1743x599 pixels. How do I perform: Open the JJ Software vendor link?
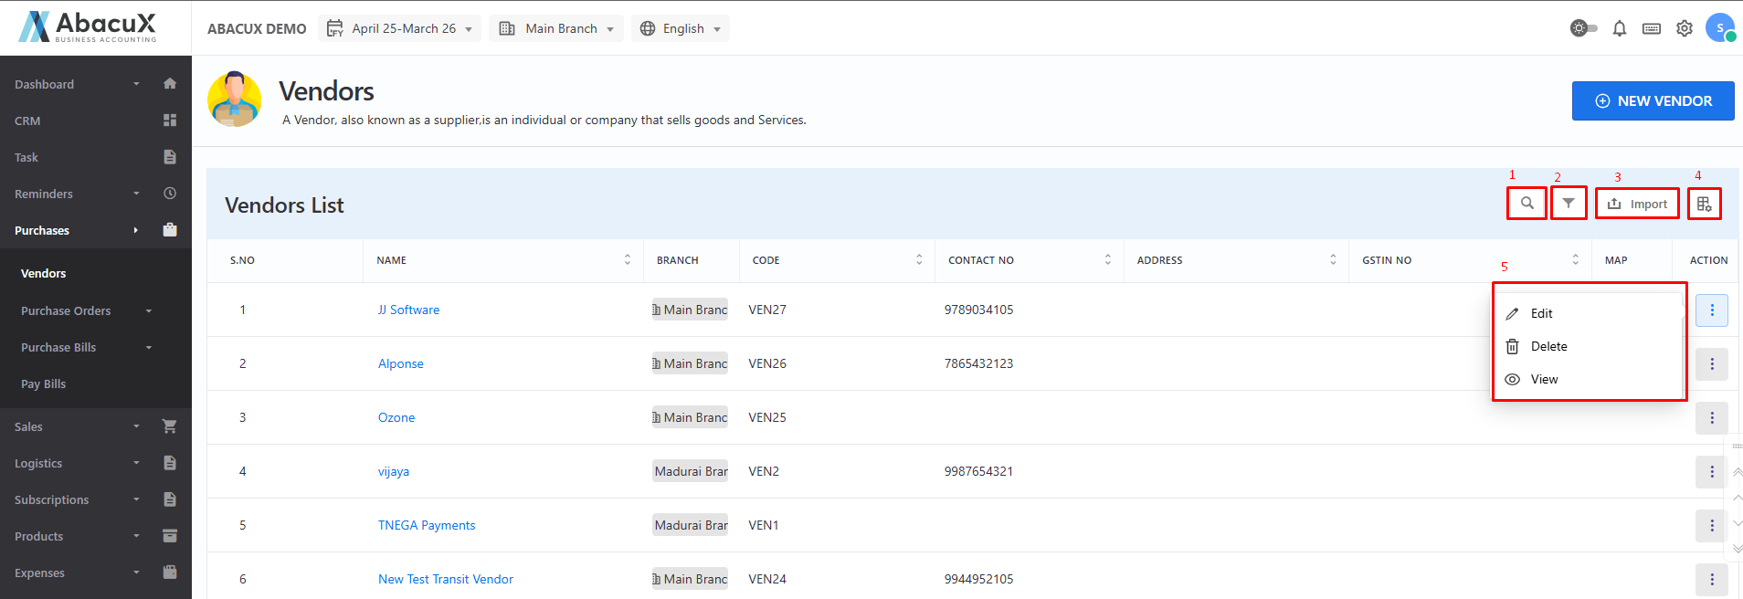(408, 310)
